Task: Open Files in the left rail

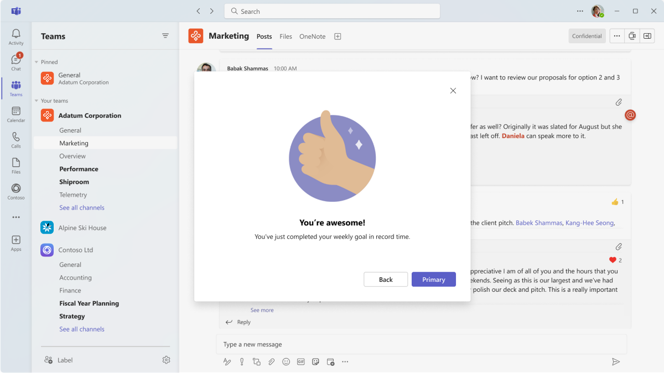Action: pos(16,166)
